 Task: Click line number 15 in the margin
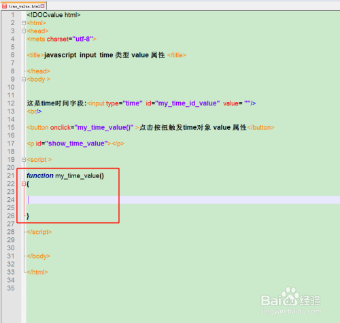[x=11, y=127]
